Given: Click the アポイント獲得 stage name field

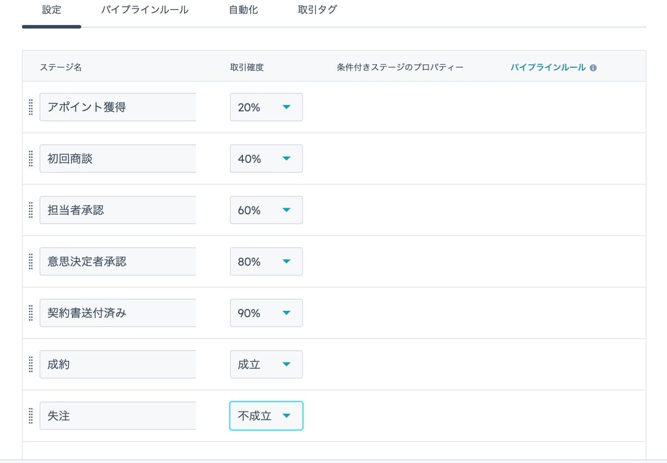Looking at the screenshot, I should click(x=117, y=107).
